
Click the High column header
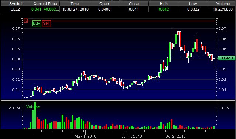164,4
